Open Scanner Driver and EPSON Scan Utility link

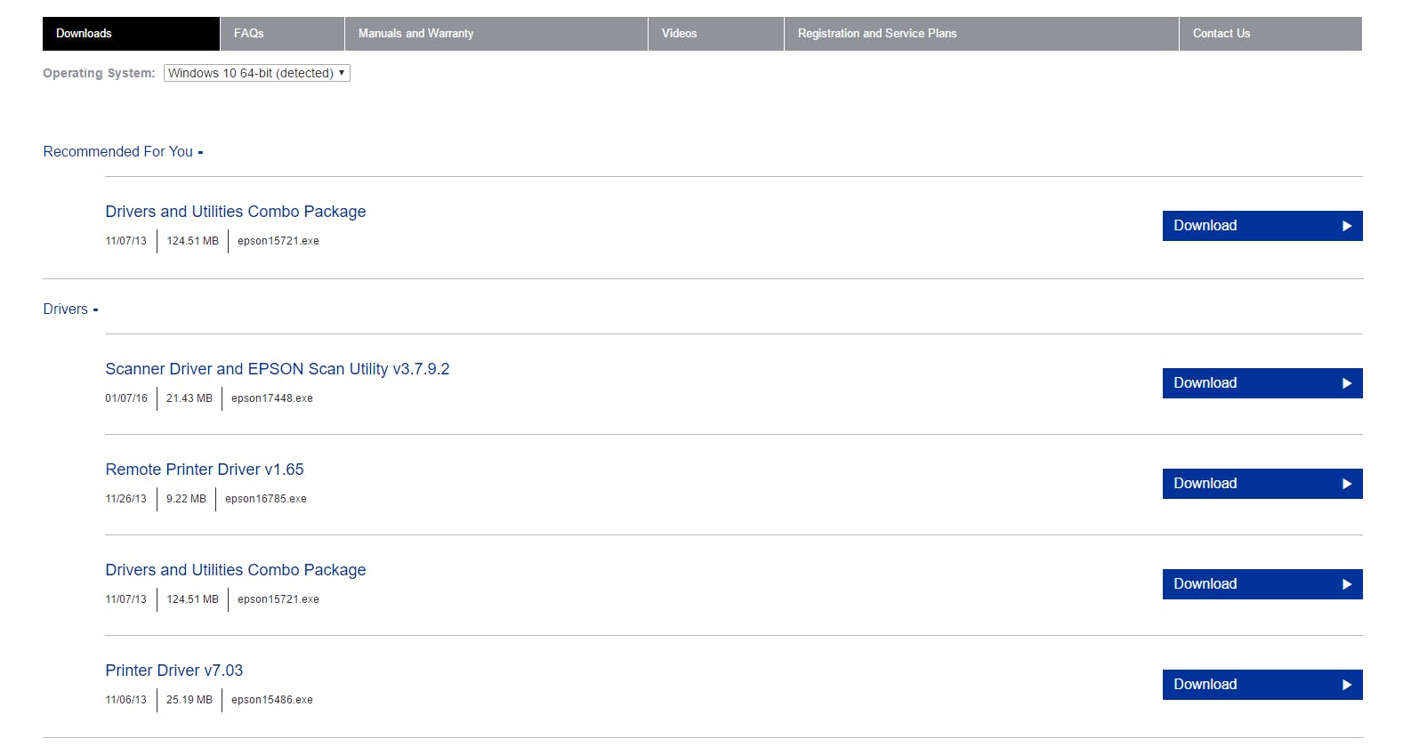pyautogui.click(x=277, y=369)
